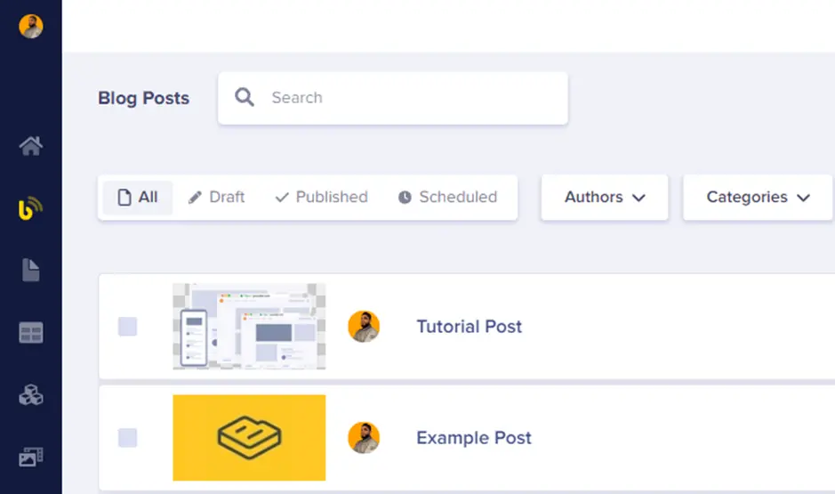The image size is (835, 494).
Task: Filter posts by Scheduled status
Action: [x=447, y=198]
